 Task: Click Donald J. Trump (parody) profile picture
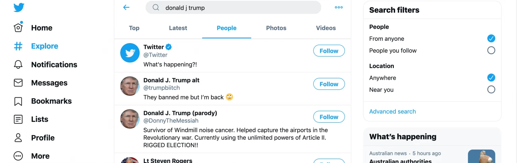pyautogui.click(x=130, y=119)
